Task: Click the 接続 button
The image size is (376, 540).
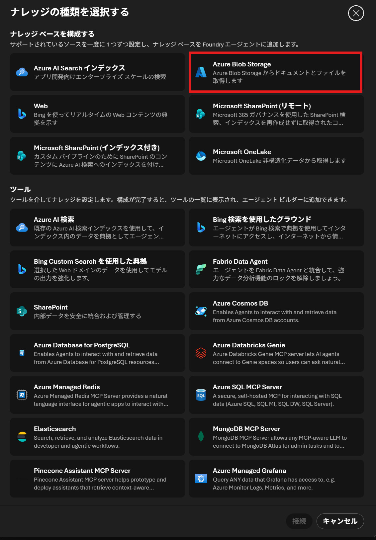Action: (x=299, y=521)
